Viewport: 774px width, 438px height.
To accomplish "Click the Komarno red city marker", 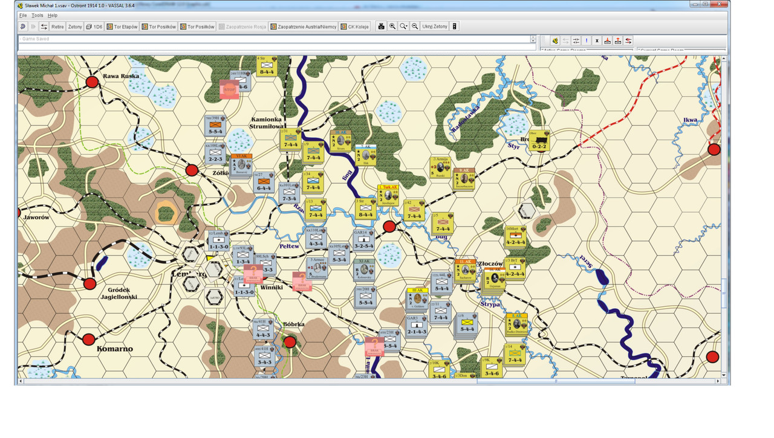I will tap(89, 340).
